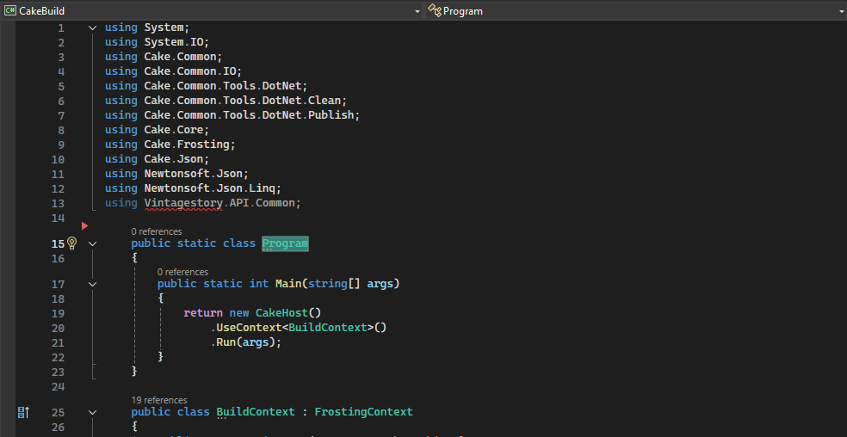Click the lightbulb quick actions icon
847x437 pixels.
[72, 243]
